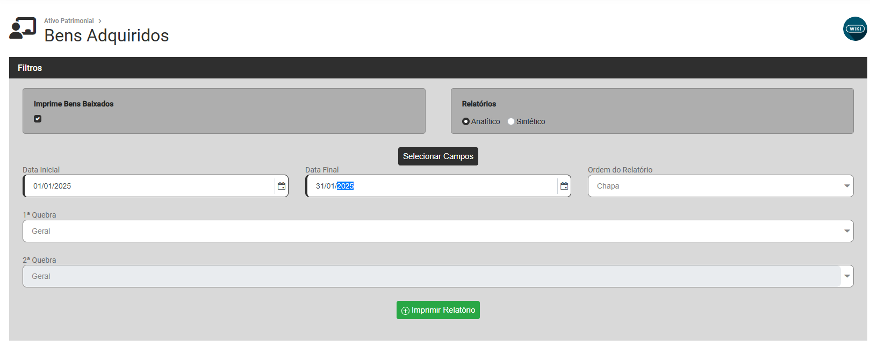The width and height of the screenshot is (870, 346).
Task: Click the Relatórios group label
Action: (x=479, y=104)
